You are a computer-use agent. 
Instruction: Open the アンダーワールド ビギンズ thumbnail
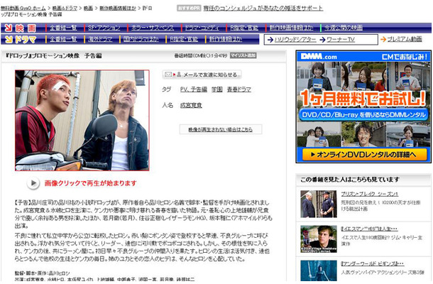click(x=319, y=271)
